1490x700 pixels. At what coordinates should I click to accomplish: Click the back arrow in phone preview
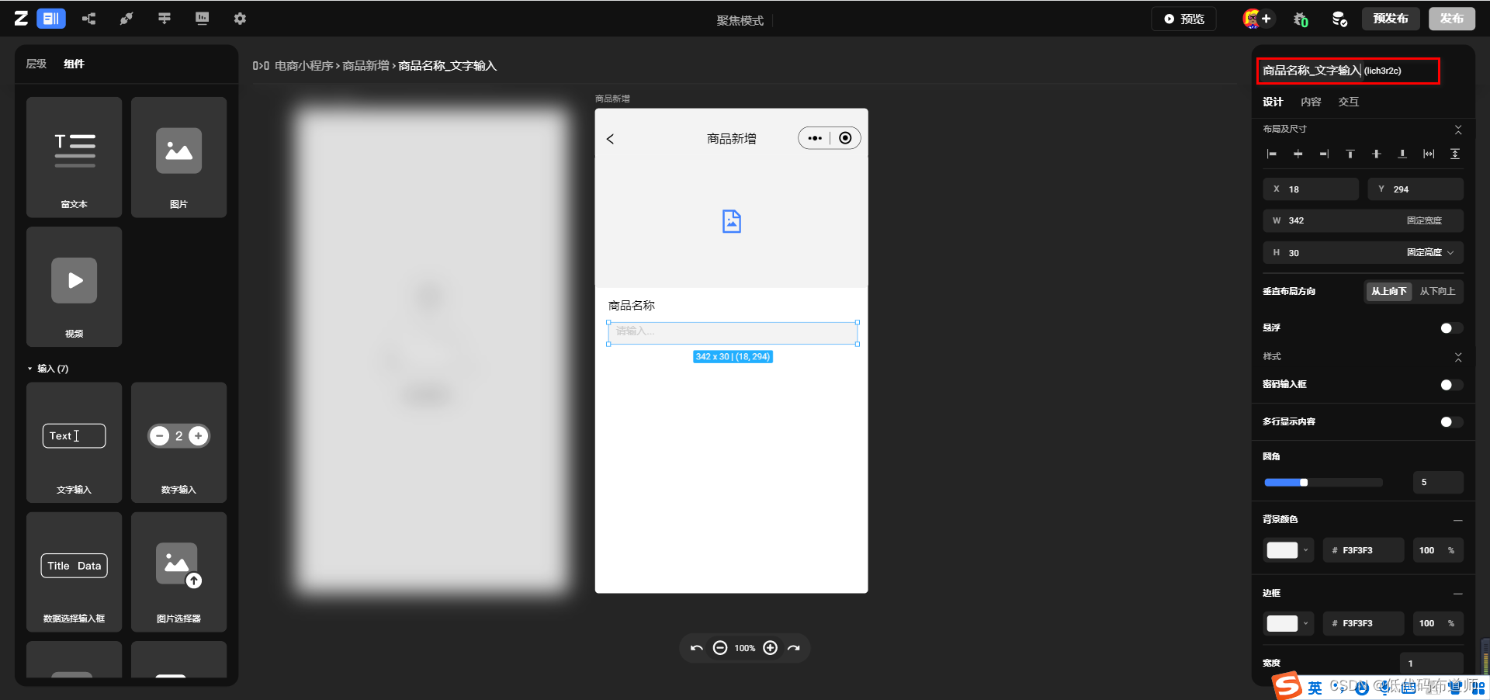point(610,139)
